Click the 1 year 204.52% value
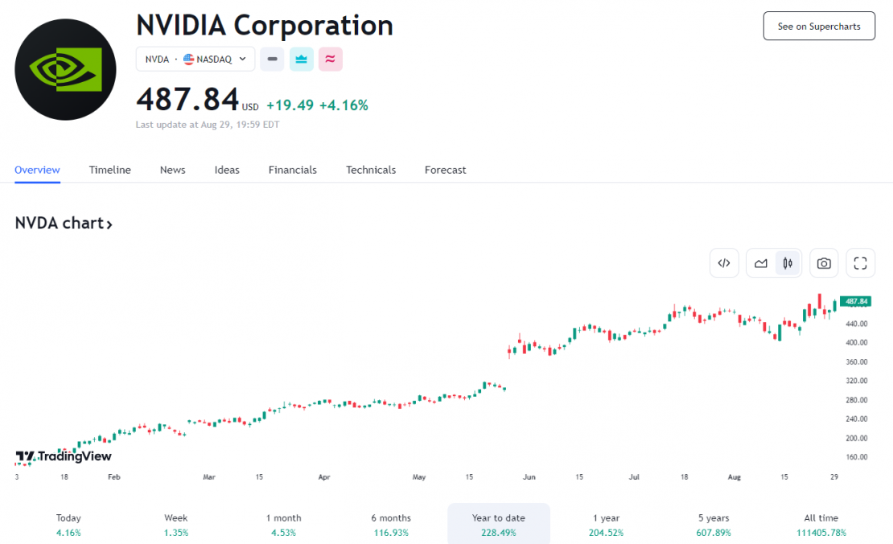 (606, 532)
